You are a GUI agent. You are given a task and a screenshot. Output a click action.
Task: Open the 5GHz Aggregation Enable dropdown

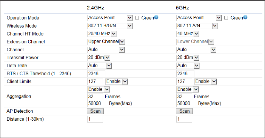click(x=188, y=89)
